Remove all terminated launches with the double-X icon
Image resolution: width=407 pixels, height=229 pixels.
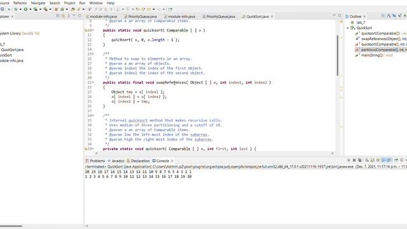point(360,160)
